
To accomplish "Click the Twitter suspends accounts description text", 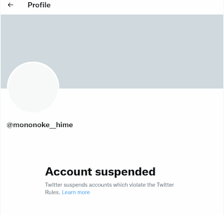I will pos(109,189).
